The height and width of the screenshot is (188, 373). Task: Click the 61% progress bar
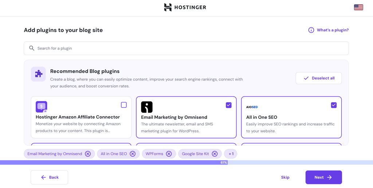pos(186,162)
